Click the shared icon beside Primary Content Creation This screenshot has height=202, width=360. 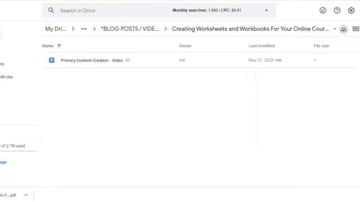pyautogui.click(x=128, y=60)
